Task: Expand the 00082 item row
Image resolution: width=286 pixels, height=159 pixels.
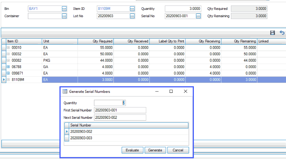Action: click(8, 60)
